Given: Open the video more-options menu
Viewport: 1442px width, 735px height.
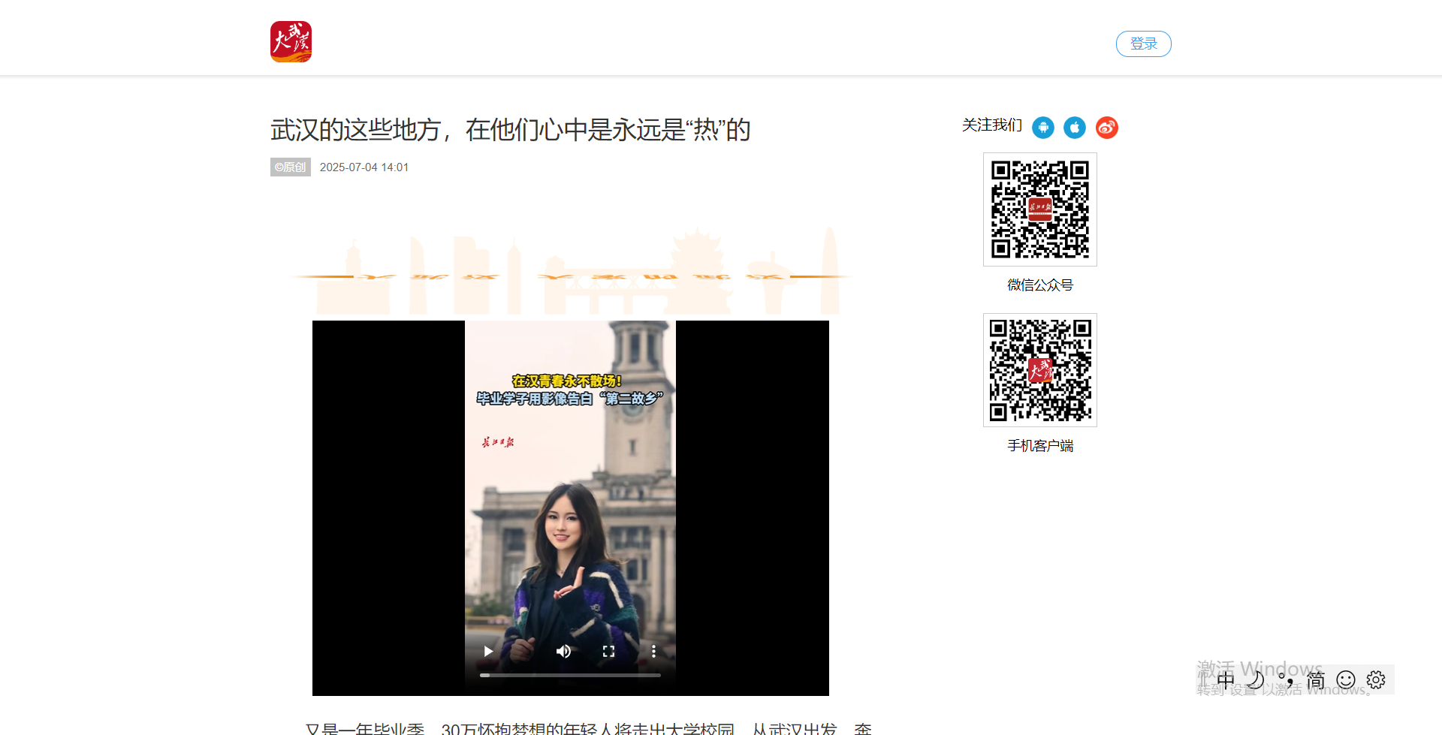Looking at the screenshot, I should 653,651.
